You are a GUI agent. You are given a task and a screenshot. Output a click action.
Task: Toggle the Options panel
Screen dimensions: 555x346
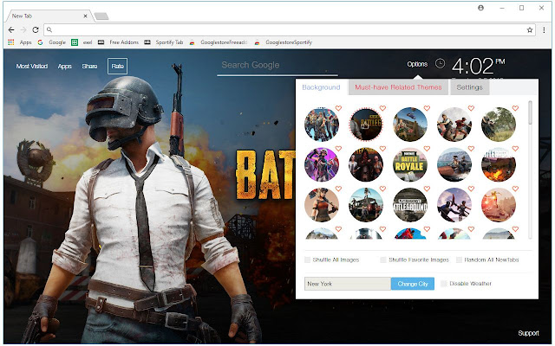coord(417,64)
